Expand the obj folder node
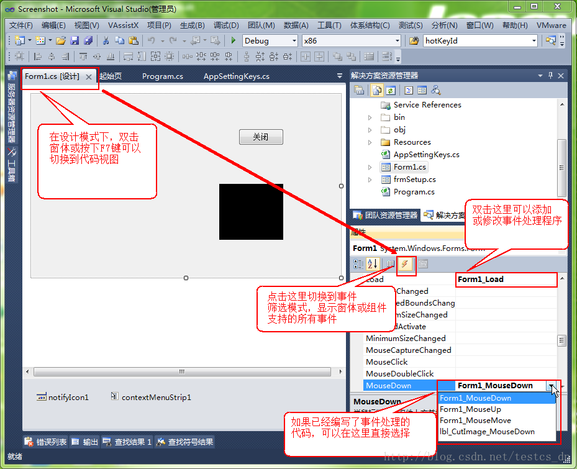This screenshot has height=469, width=577. click(370, 130)
